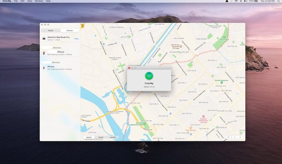Image resolution: width=282 pixels, height=164 pixels.
Task: Click the first iPhone device icon
Action: pyautogui.click(x=44, y=53)
